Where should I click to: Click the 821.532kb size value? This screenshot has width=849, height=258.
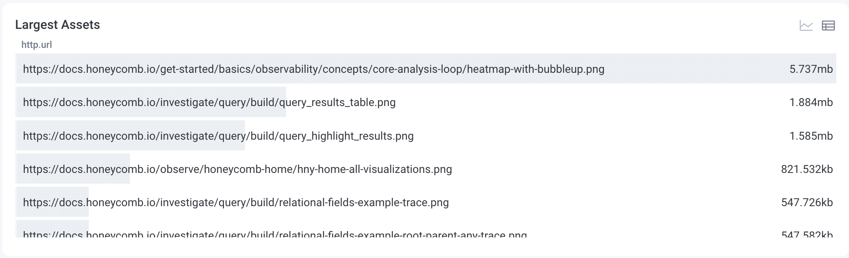[x=807, y=169]
